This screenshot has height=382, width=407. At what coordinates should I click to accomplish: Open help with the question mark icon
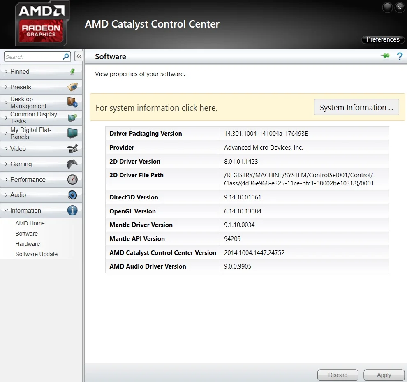[x=400, y=56]
